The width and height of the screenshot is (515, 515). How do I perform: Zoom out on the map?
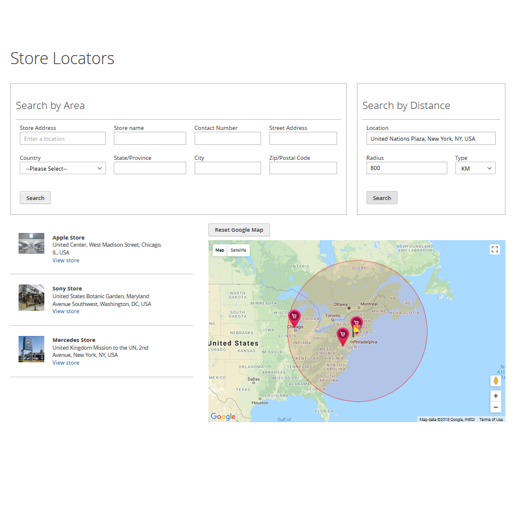tap(496, 407)
